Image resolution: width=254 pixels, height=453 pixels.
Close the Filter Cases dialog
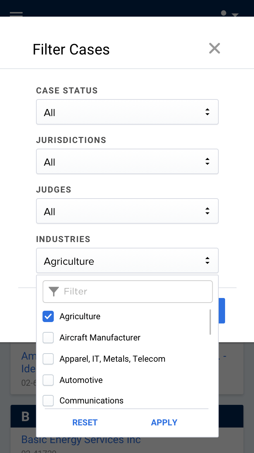[x=214, y=48]
